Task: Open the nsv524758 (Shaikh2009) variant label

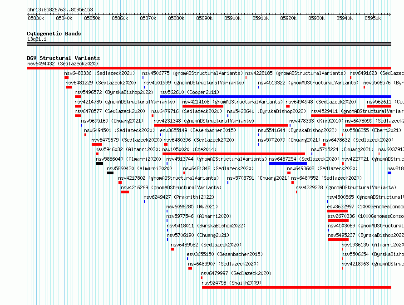Action: (x=232, y=283)
